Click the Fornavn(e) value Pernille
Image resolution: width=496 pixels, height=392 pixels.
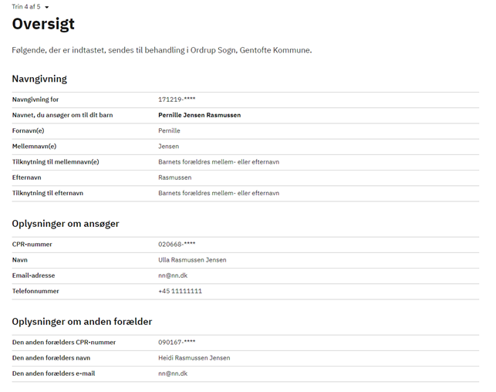click(169, 130)
